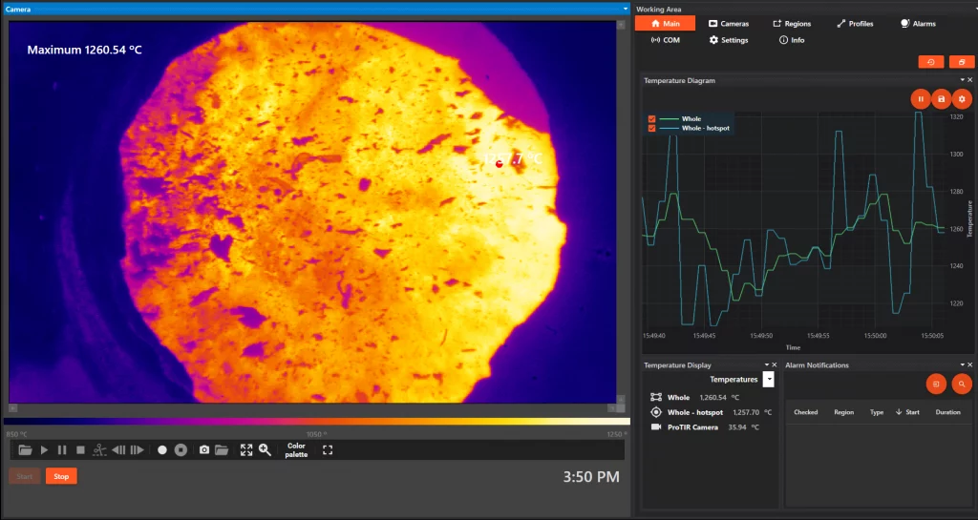
Task: Uncheck the Whole series checkbox
Action: [652, 119]
